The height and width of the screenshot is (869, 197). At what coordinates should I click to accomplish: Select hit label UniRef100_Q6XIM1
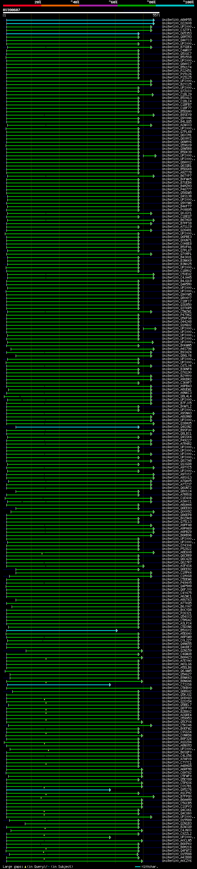click(x=177, y=135)
